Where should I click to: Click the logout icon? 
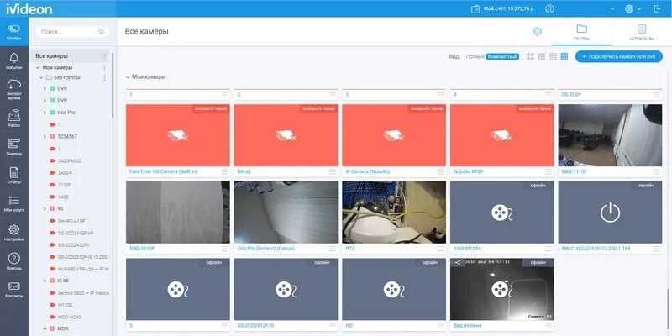pos(657,8)
